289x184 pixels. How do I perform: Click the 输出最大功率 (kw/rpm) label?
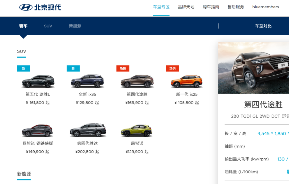[247, 159]
